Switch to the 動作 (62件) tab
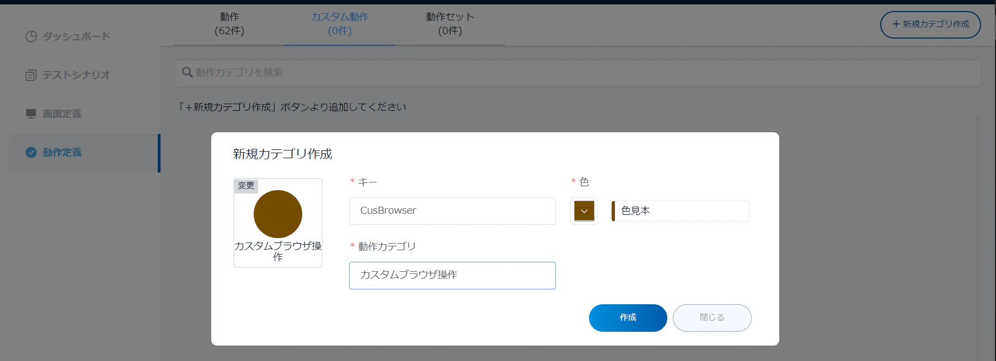 229,24
